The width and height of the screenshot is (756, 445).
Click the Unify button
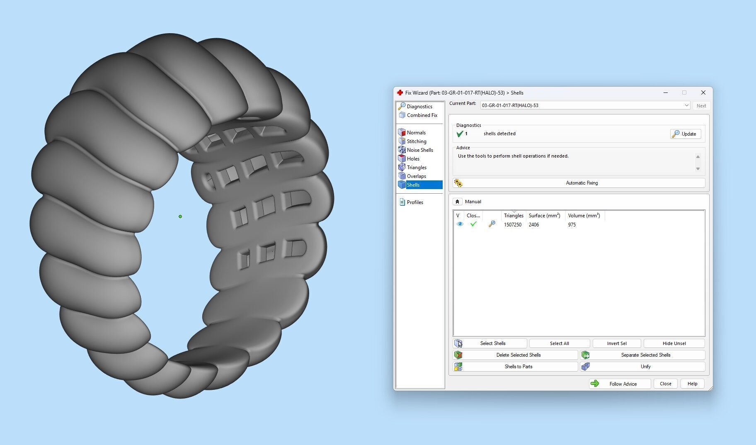tap(642, 367)
